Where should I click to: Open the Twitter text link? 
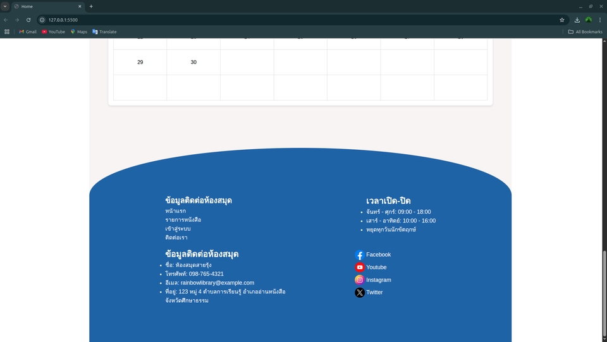click(x=374, y=293)
